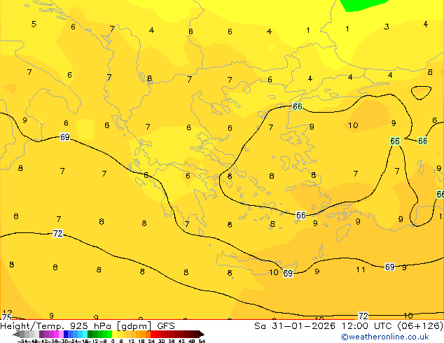
Task: Open the weatheronline.co.uk copyright link
Action: pyautogui.click(x=385, y=337)
